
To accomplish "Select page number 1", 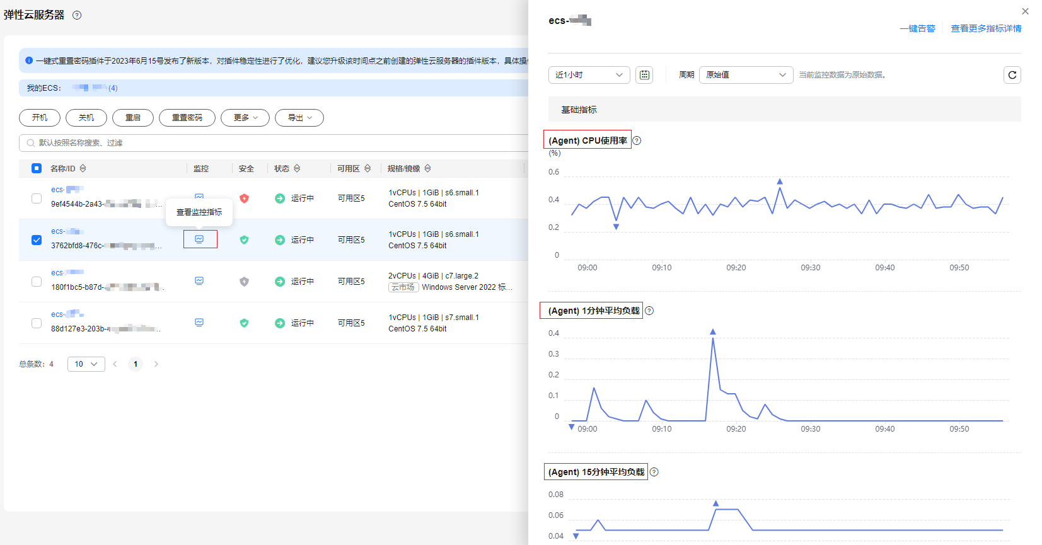I will [x=136, y=364].
